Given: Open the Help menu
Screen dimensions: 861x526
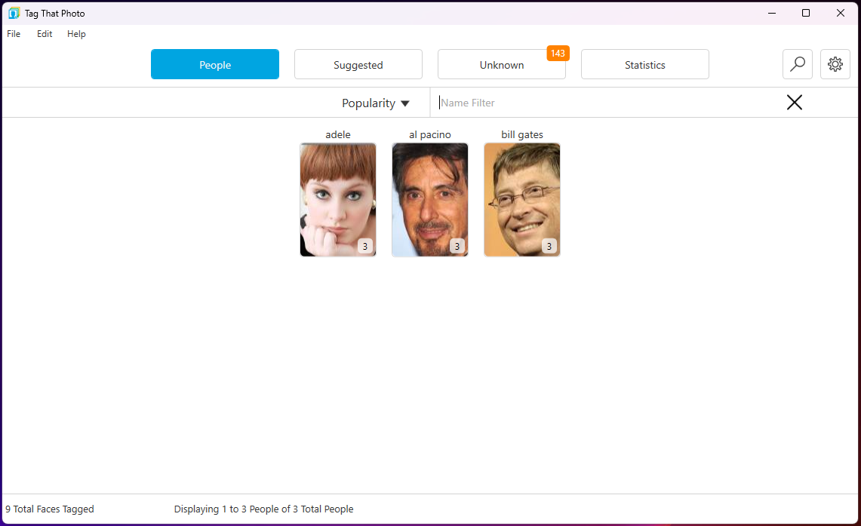Looking at the screenshot, I should [x=75, y=34].
